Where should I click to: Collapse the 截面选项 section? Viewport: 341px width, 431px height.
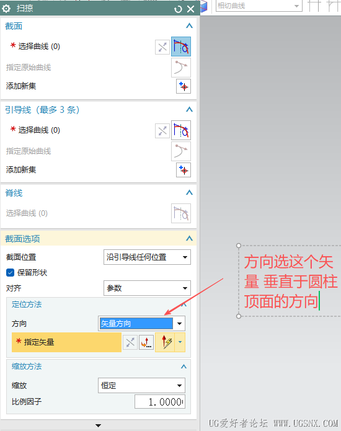(189, 238)
